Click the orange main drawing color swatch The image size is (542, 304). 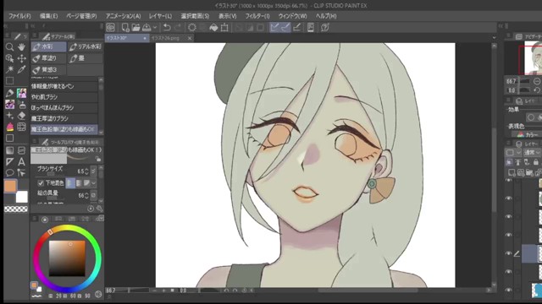click(10, 186)
